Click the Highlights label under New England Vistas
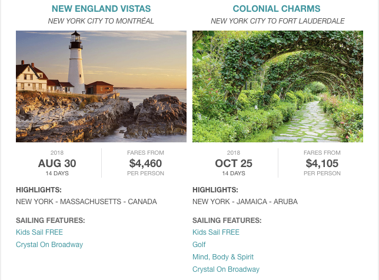Screen dimensions: 379x280 (39, 190)
